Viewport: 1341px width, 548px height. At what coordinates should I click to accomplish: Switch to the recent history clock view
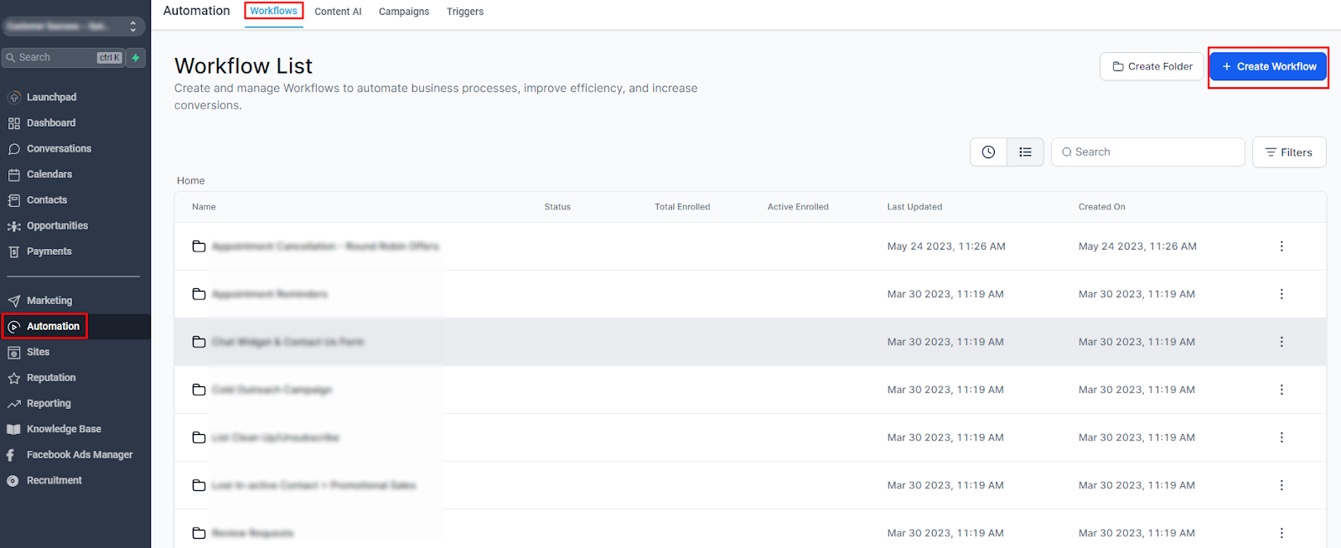point(989,153)
